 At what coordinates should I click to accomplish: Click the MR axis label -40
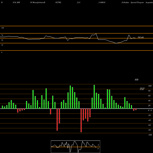(x=149, y=120)
